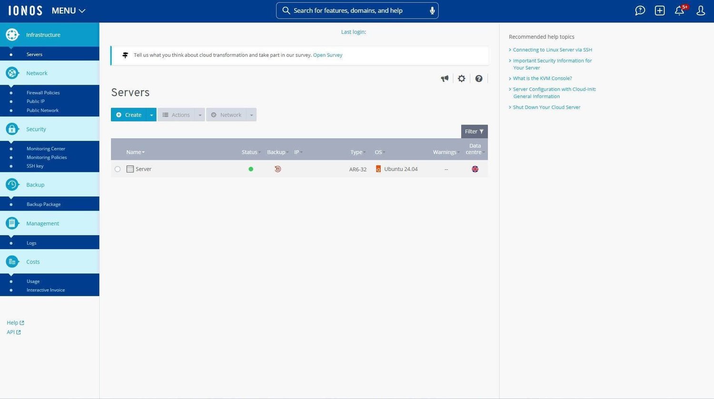Viewport: 714px width, 399px height.
Task: Open Monitoring Center in sidebar
Action: (46, 148)
